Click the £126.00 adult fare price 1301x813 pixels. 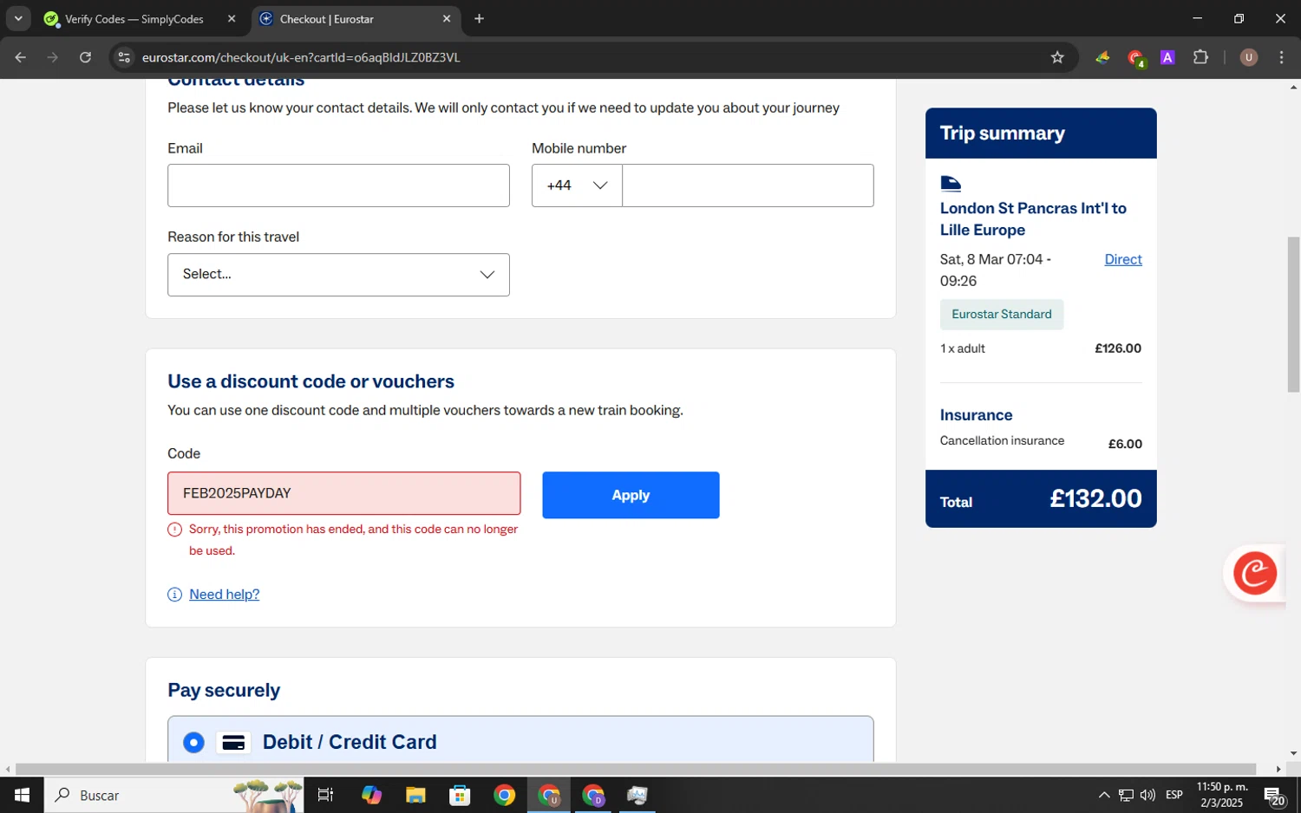tap(1118, 348)
